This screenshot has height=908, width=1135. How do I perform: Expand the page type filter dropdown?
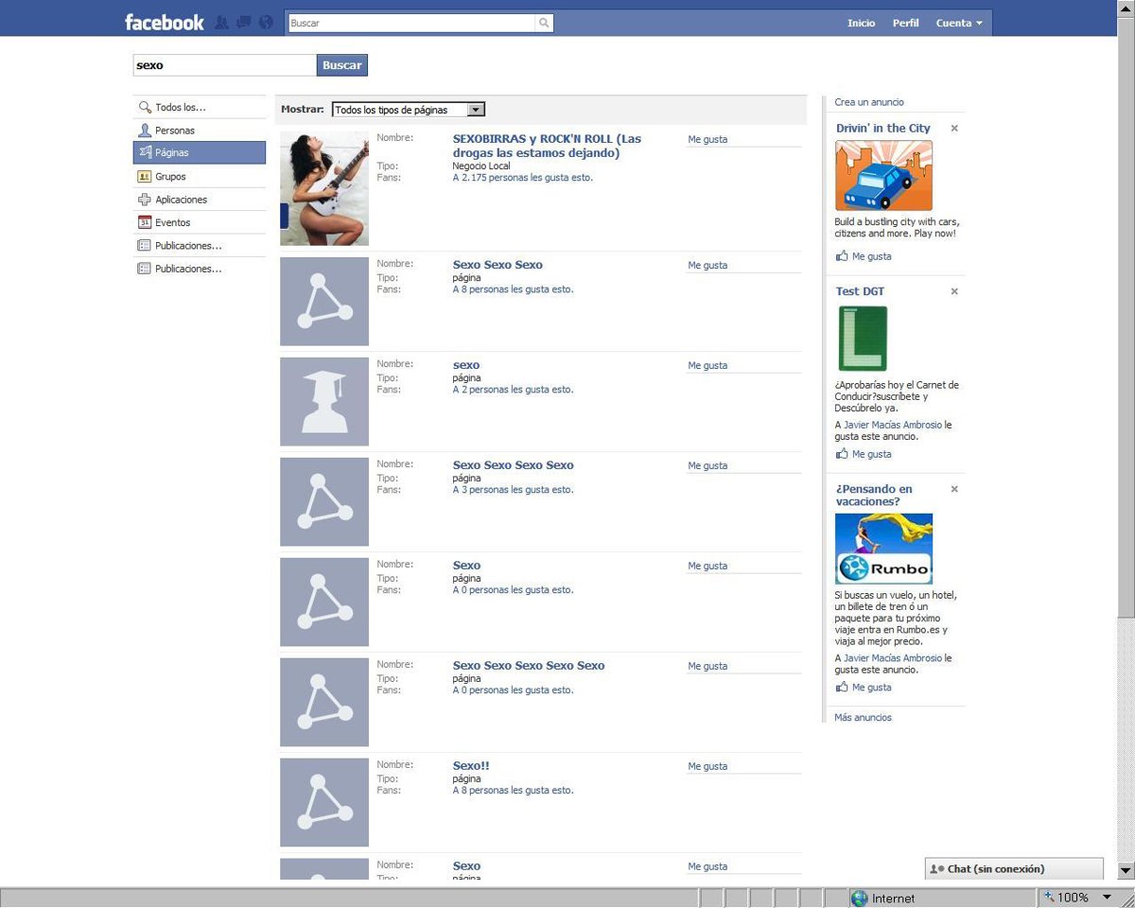click(476, 110)
